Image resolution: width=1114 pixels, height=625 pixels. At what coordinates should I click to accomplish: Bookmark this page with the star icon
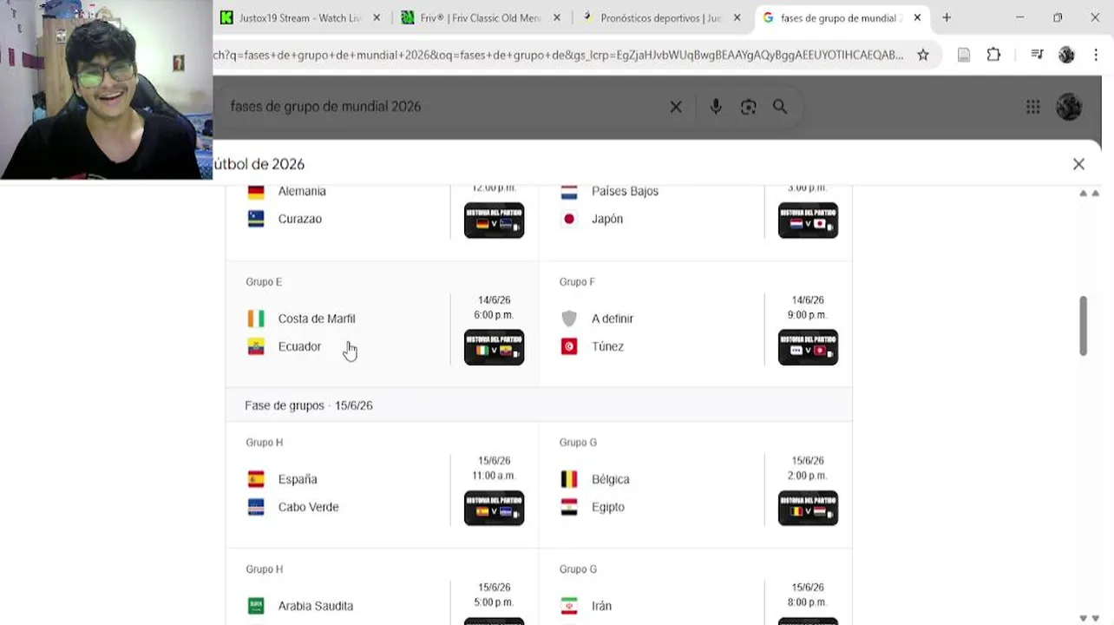click(923, 55)
